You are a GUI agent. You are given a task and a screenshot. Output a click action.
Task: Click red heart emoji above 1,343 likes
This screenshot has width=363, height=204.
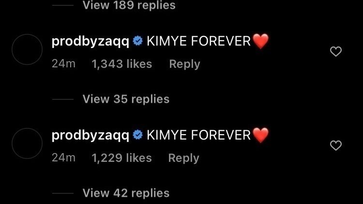260,41
